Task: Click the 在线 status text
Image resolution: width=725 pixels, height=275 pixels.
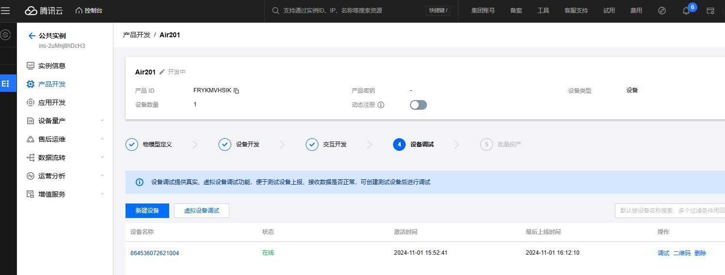Action: pyautogui.click(x=268, y=253)
